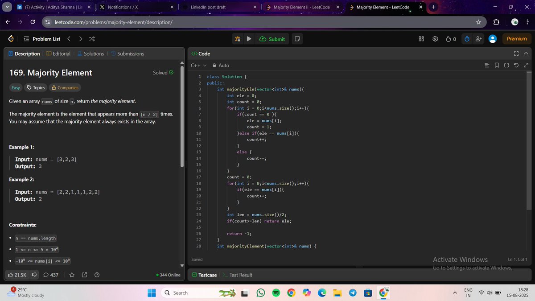
Task: Expand editor with diagonal arrows icon
Action: tap(526, 66)
